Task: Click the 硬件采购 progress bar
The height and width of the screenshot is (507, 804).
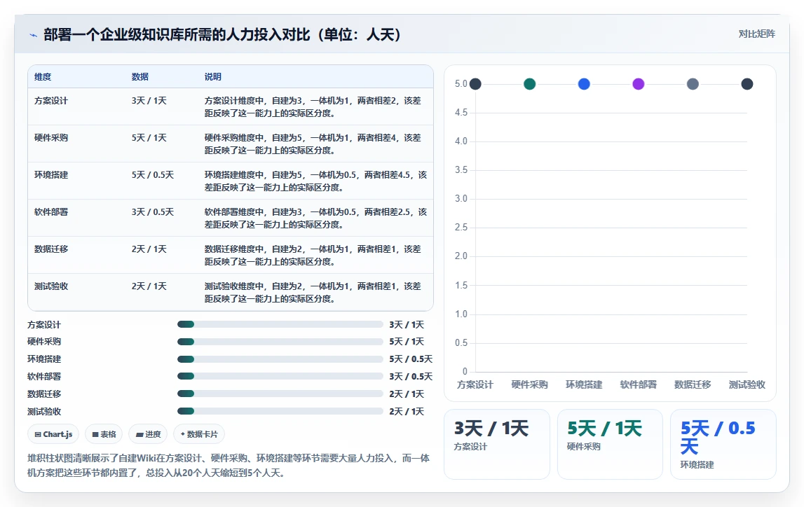Action: (280, 342)
